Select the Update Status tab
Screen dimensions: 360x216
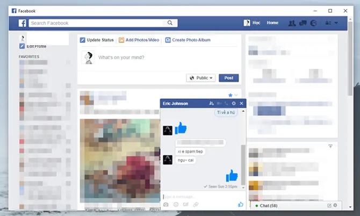tap(97, 40)
